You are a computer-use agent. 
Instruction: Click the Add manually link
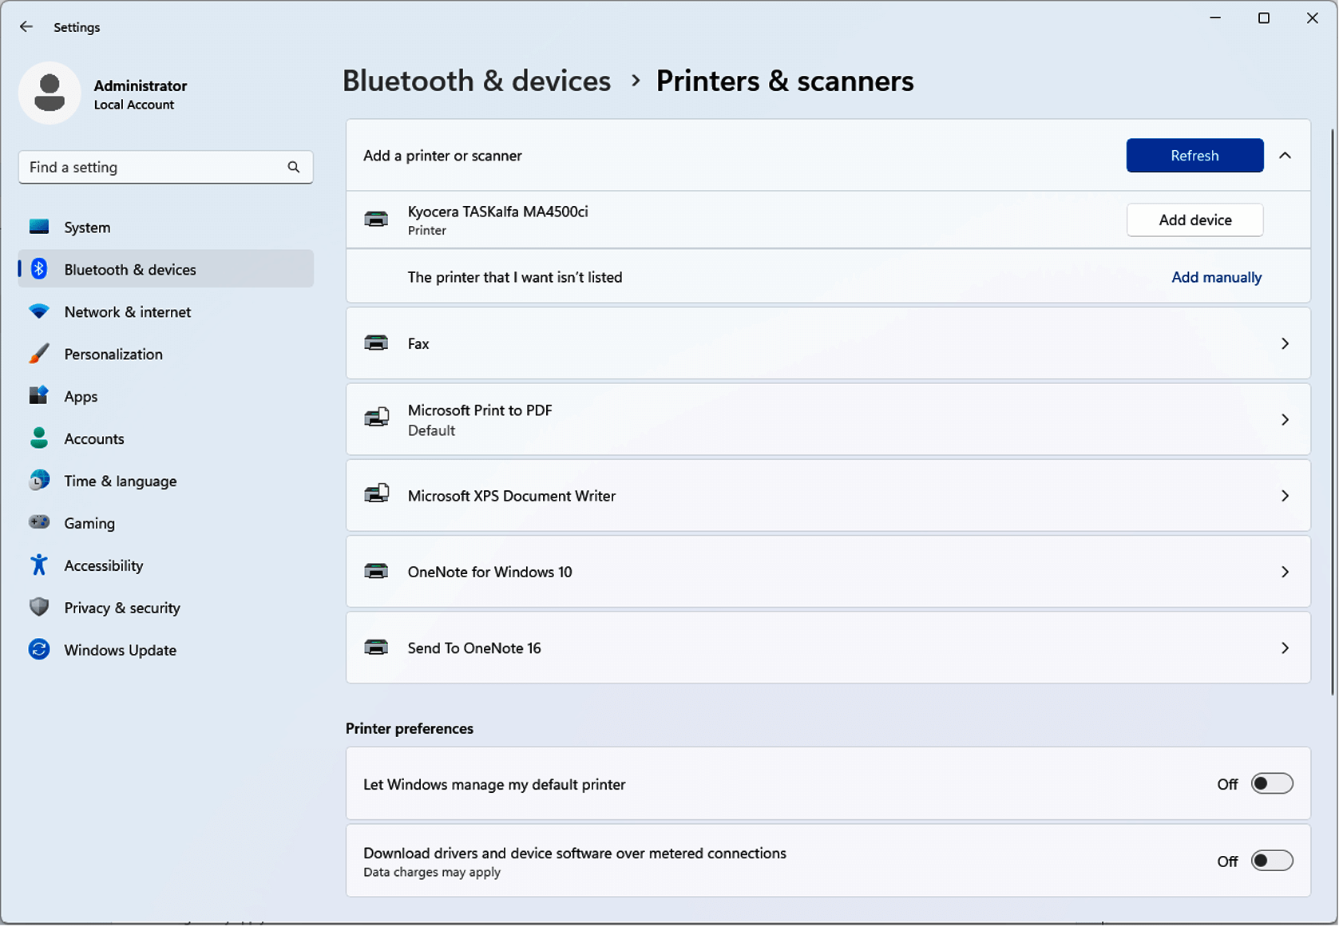(x=1216, y=277)
